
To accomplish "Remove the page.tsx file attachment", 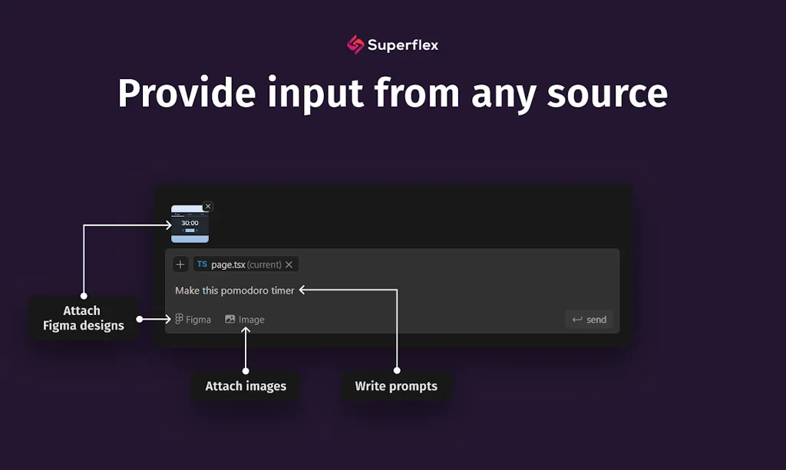I will pyautogui.click(x=289, y=264).
